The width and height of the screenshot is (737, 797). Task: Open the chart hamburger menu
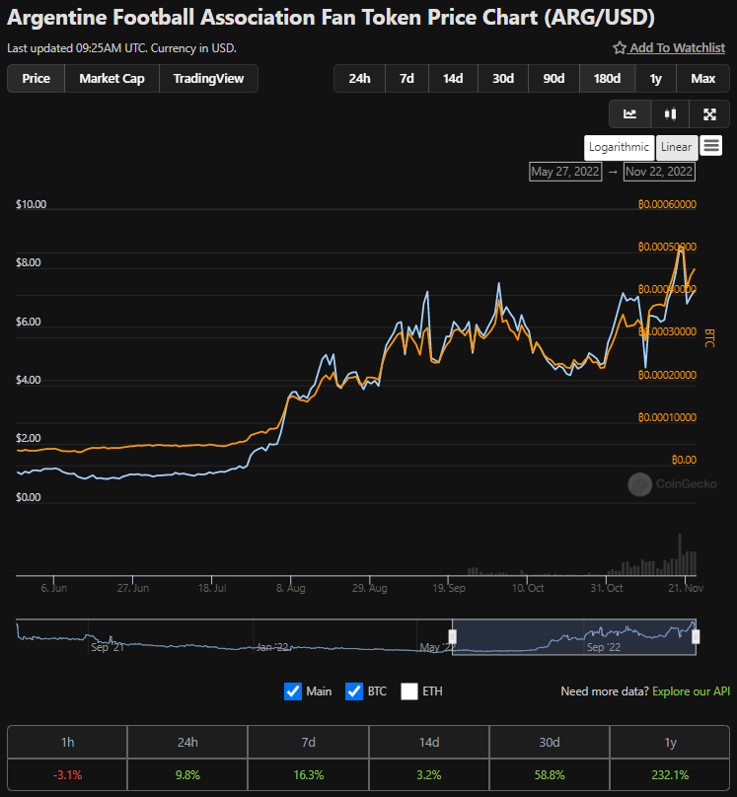tap(711, 146)
